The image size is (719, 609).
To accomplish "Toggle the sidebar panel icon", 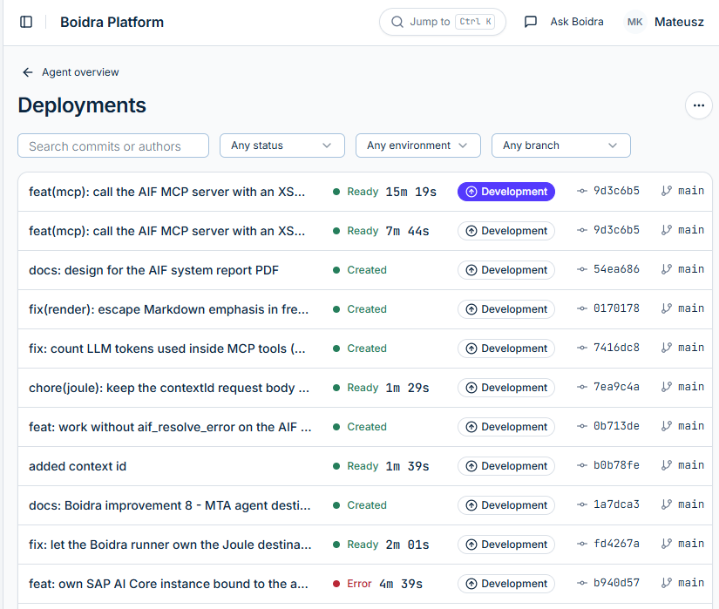I will (26, 22).
